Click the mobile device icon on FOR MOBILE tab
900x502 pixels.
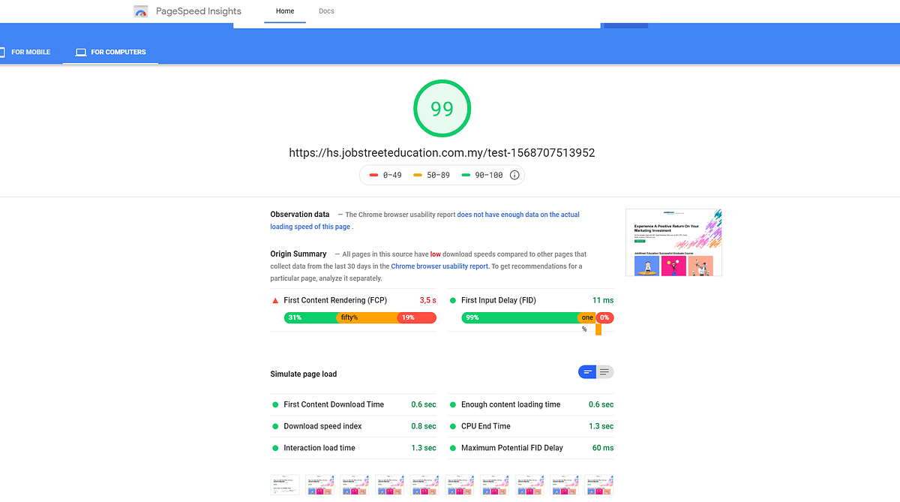(3, 52)
